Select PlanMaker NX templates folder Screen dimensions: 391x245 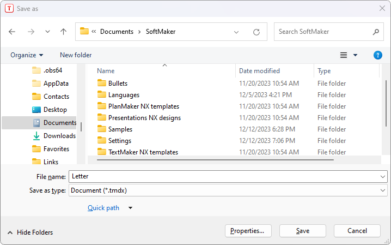[144, 106]
